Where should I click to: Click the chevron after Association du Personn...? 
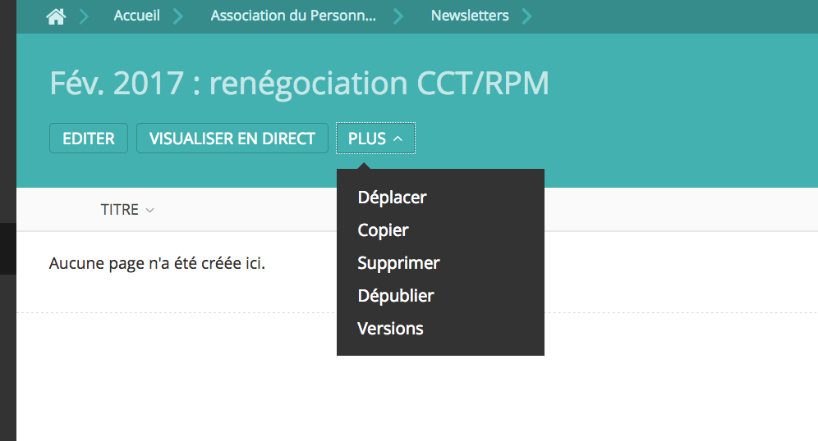pos(398,16)
